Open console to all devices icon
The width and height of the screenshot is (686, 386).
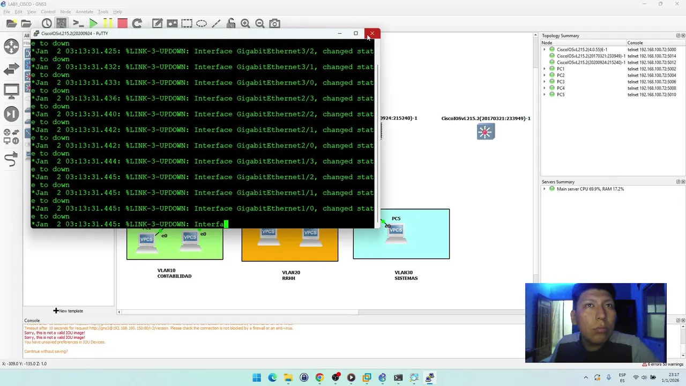point(78,24)
